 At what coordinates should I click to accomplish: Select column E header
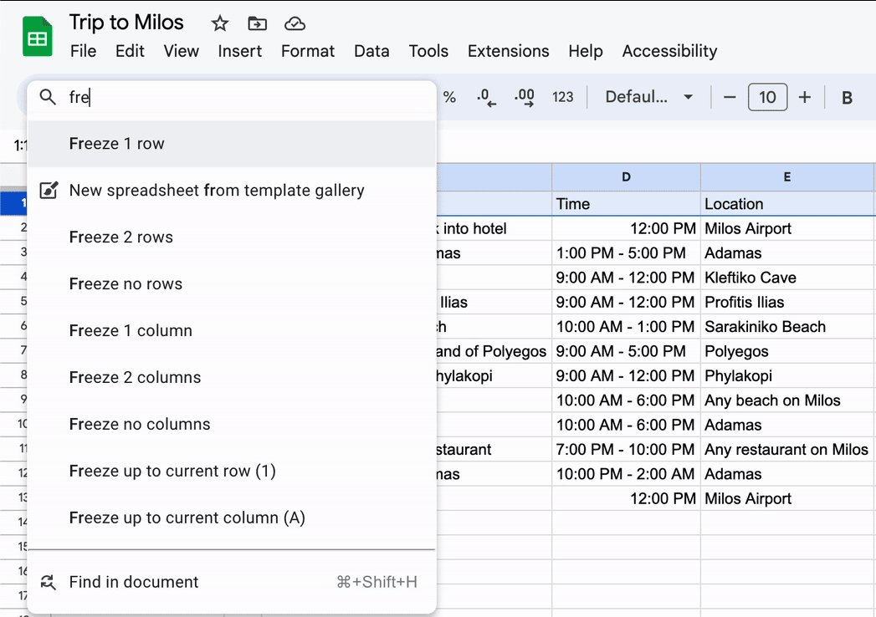[787, 177]
